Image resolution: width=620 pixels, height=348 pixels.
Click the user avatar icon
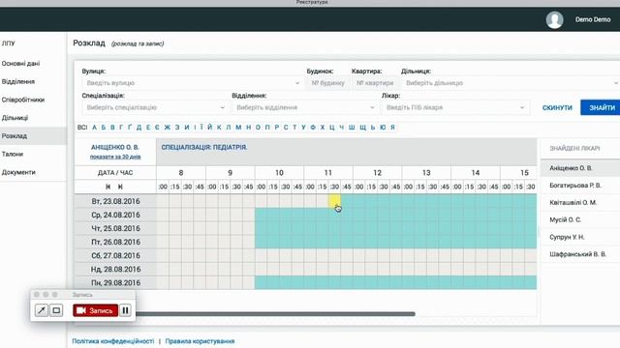554,19
